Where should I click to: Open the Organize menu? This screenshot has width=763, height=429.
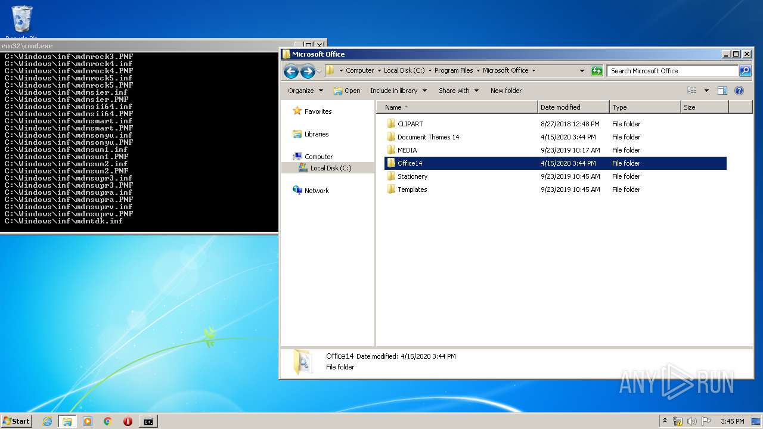[x=305, y=91]
